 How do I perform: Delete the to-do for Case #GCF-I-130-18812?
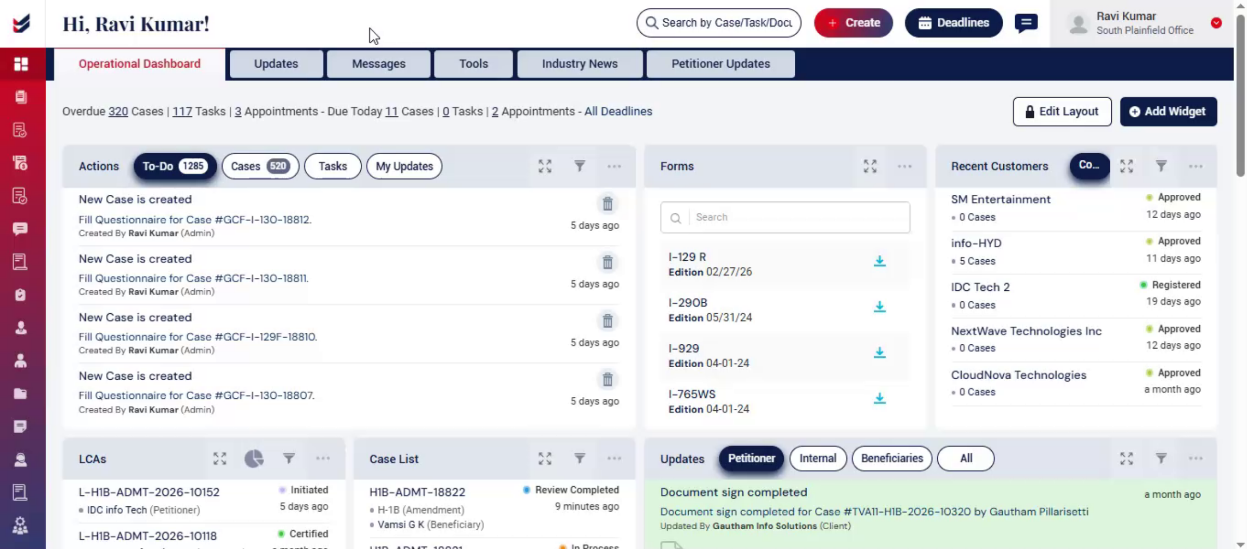pos(608,204)
